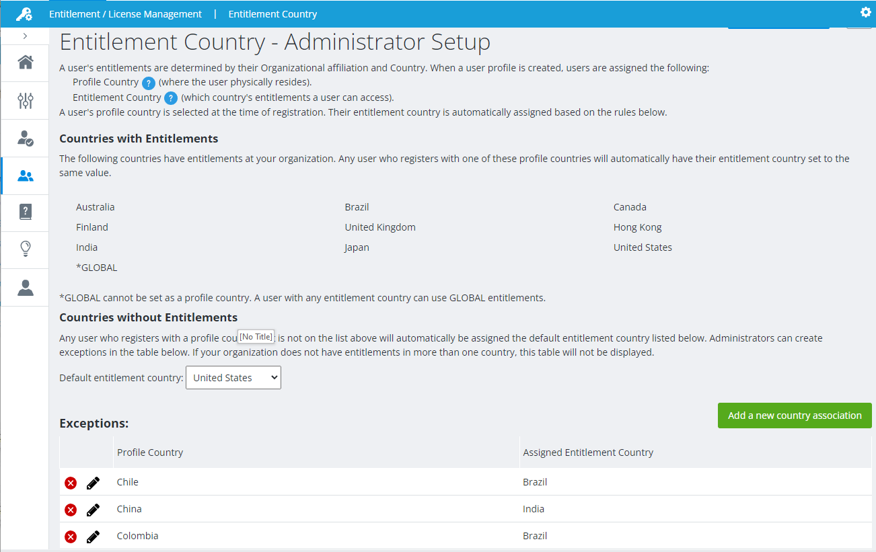
Task: Delete the China exception using the red X
Action: [71, 510]
